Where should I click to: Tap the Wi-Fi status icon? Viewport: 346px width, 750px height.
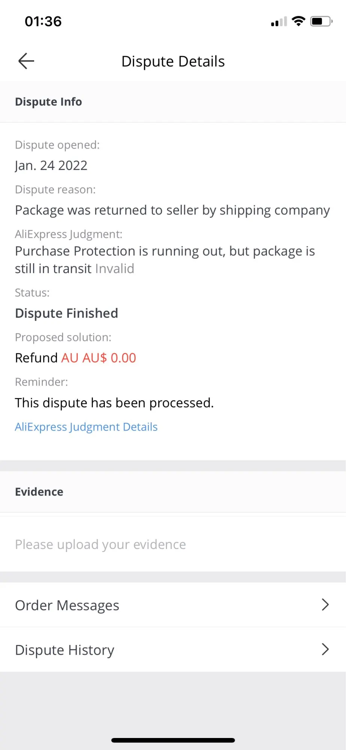(x=298, y=21)
